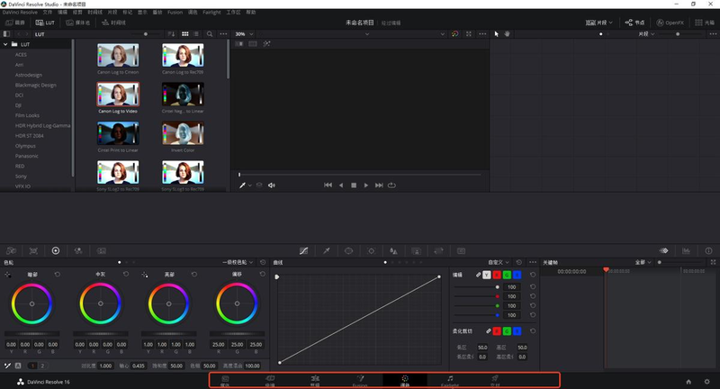Viewport: 720px width, 389px height.
Task: Toggle the red curve channel button
Action: tap(497, 274)
